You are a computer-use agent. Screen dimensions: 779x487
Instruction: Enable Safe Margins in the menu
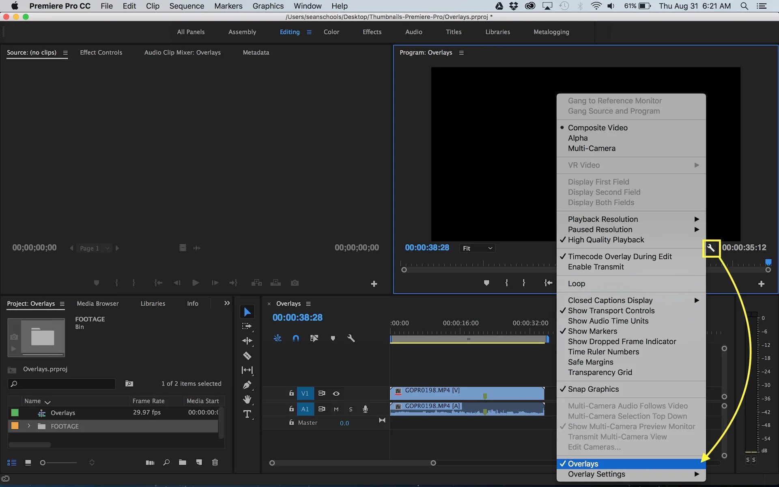click(x=590, y=362)
